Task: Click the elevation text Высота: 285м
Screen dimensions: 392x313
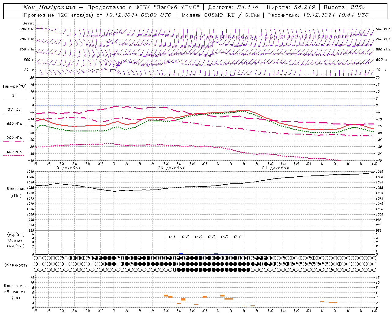Action: click(x=345, y=7)
